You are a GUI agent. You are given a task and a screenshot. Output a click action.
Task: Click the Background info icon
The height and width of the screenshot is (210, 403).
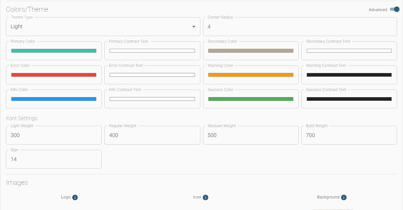[344, 198]
